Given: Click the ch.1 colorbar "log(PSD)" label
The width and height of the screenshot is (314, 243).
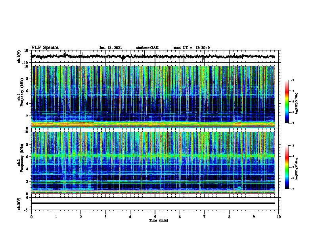Looking at the screenshot, I should [x=297, y=103].
